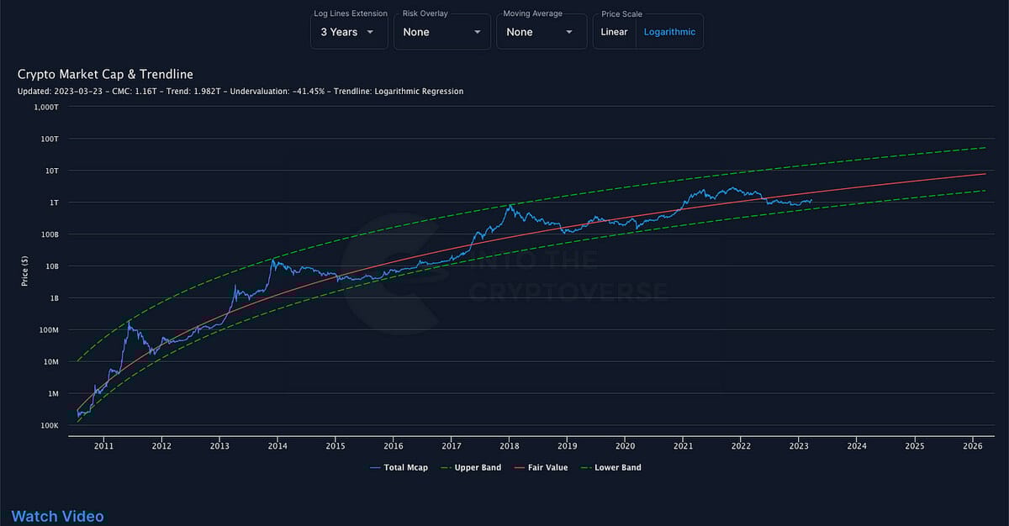Viewport: 1009px width, 526px height.
Task: Click the Crypto Market Cap & Trendline title
Action: [x=105, y=75]
